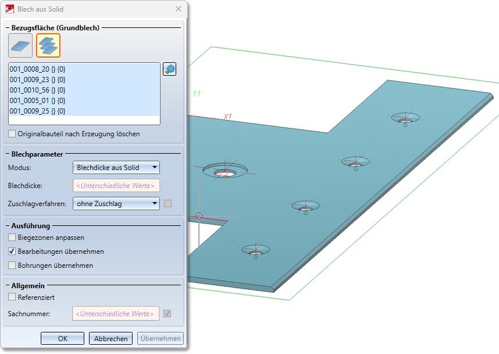499x354 pixels.
Task: Click the Übernehmen button
Action: pyautogui.click(x=161, y=338)
